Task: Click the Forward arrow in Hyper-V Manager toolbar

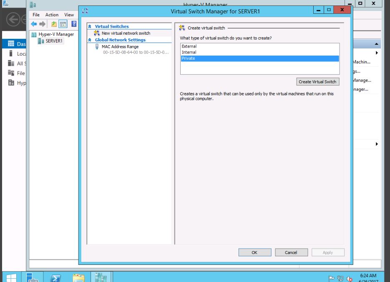Action: click(43, 24)
